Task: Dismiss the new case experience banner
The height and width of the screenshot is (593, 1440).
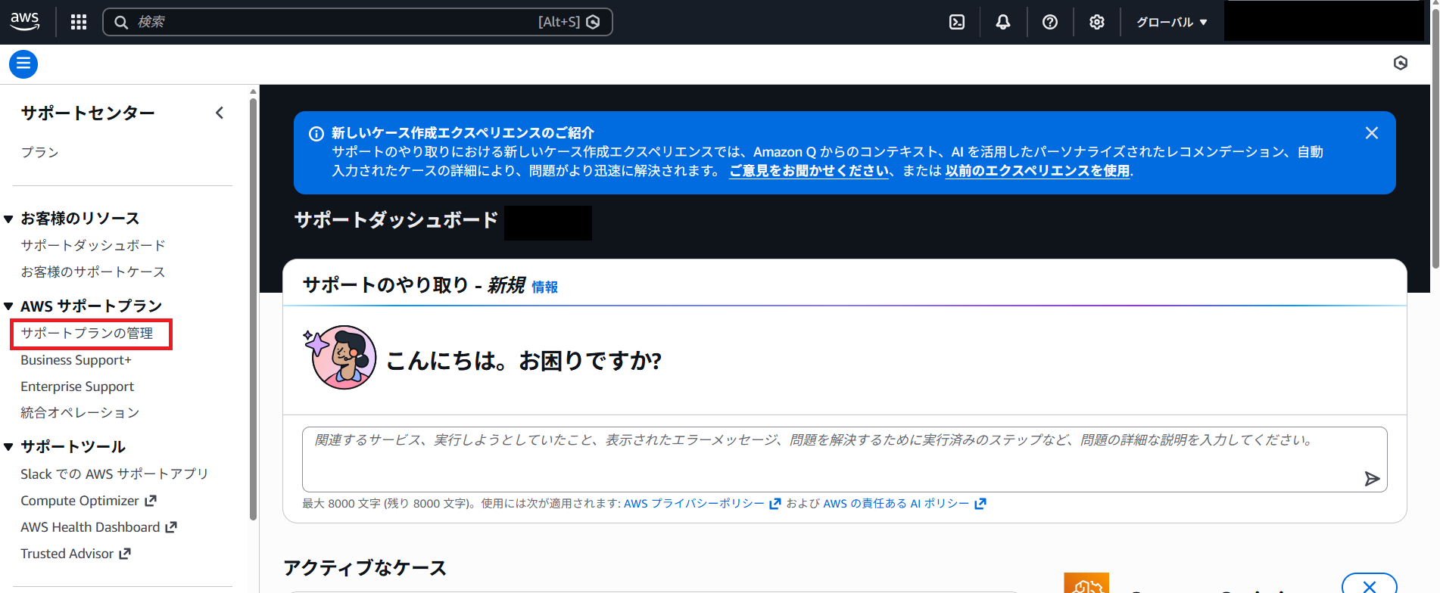Action: click(x=1371, y=133)
